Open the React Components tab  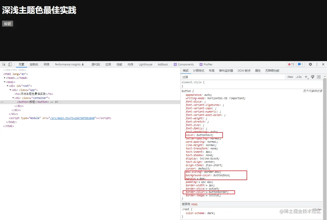183,64
